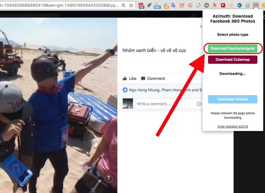Click the blue arrow circle extension icon
Screen dimensions: 265x193
point(239,5)
